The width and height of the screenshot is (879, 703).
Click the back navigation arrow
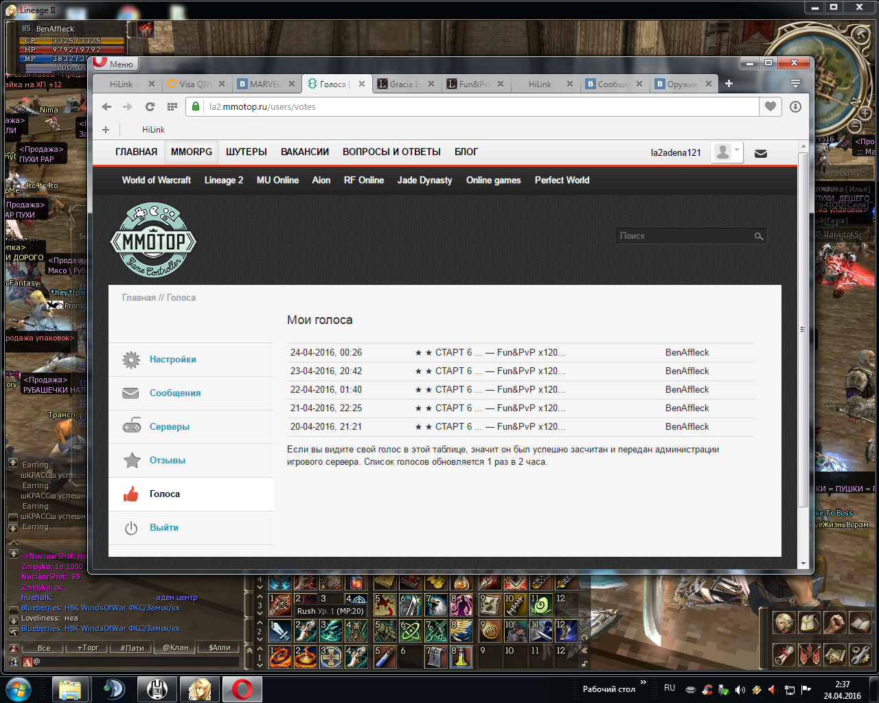pyautogui.click(x=106, y=106)
